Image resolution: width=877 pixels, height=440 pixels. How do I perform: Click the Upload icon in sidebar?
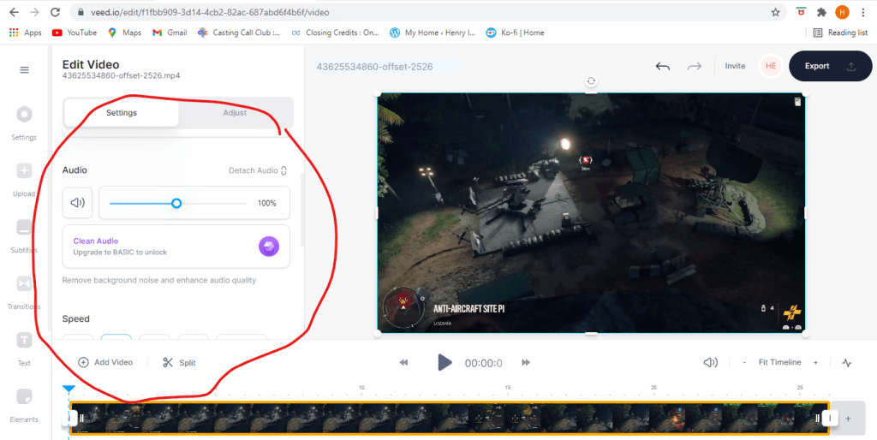tap(24, 171)
